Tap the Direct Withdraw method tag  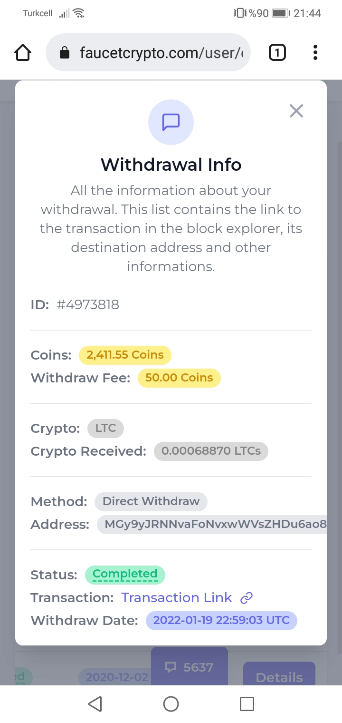click(151, 501)
